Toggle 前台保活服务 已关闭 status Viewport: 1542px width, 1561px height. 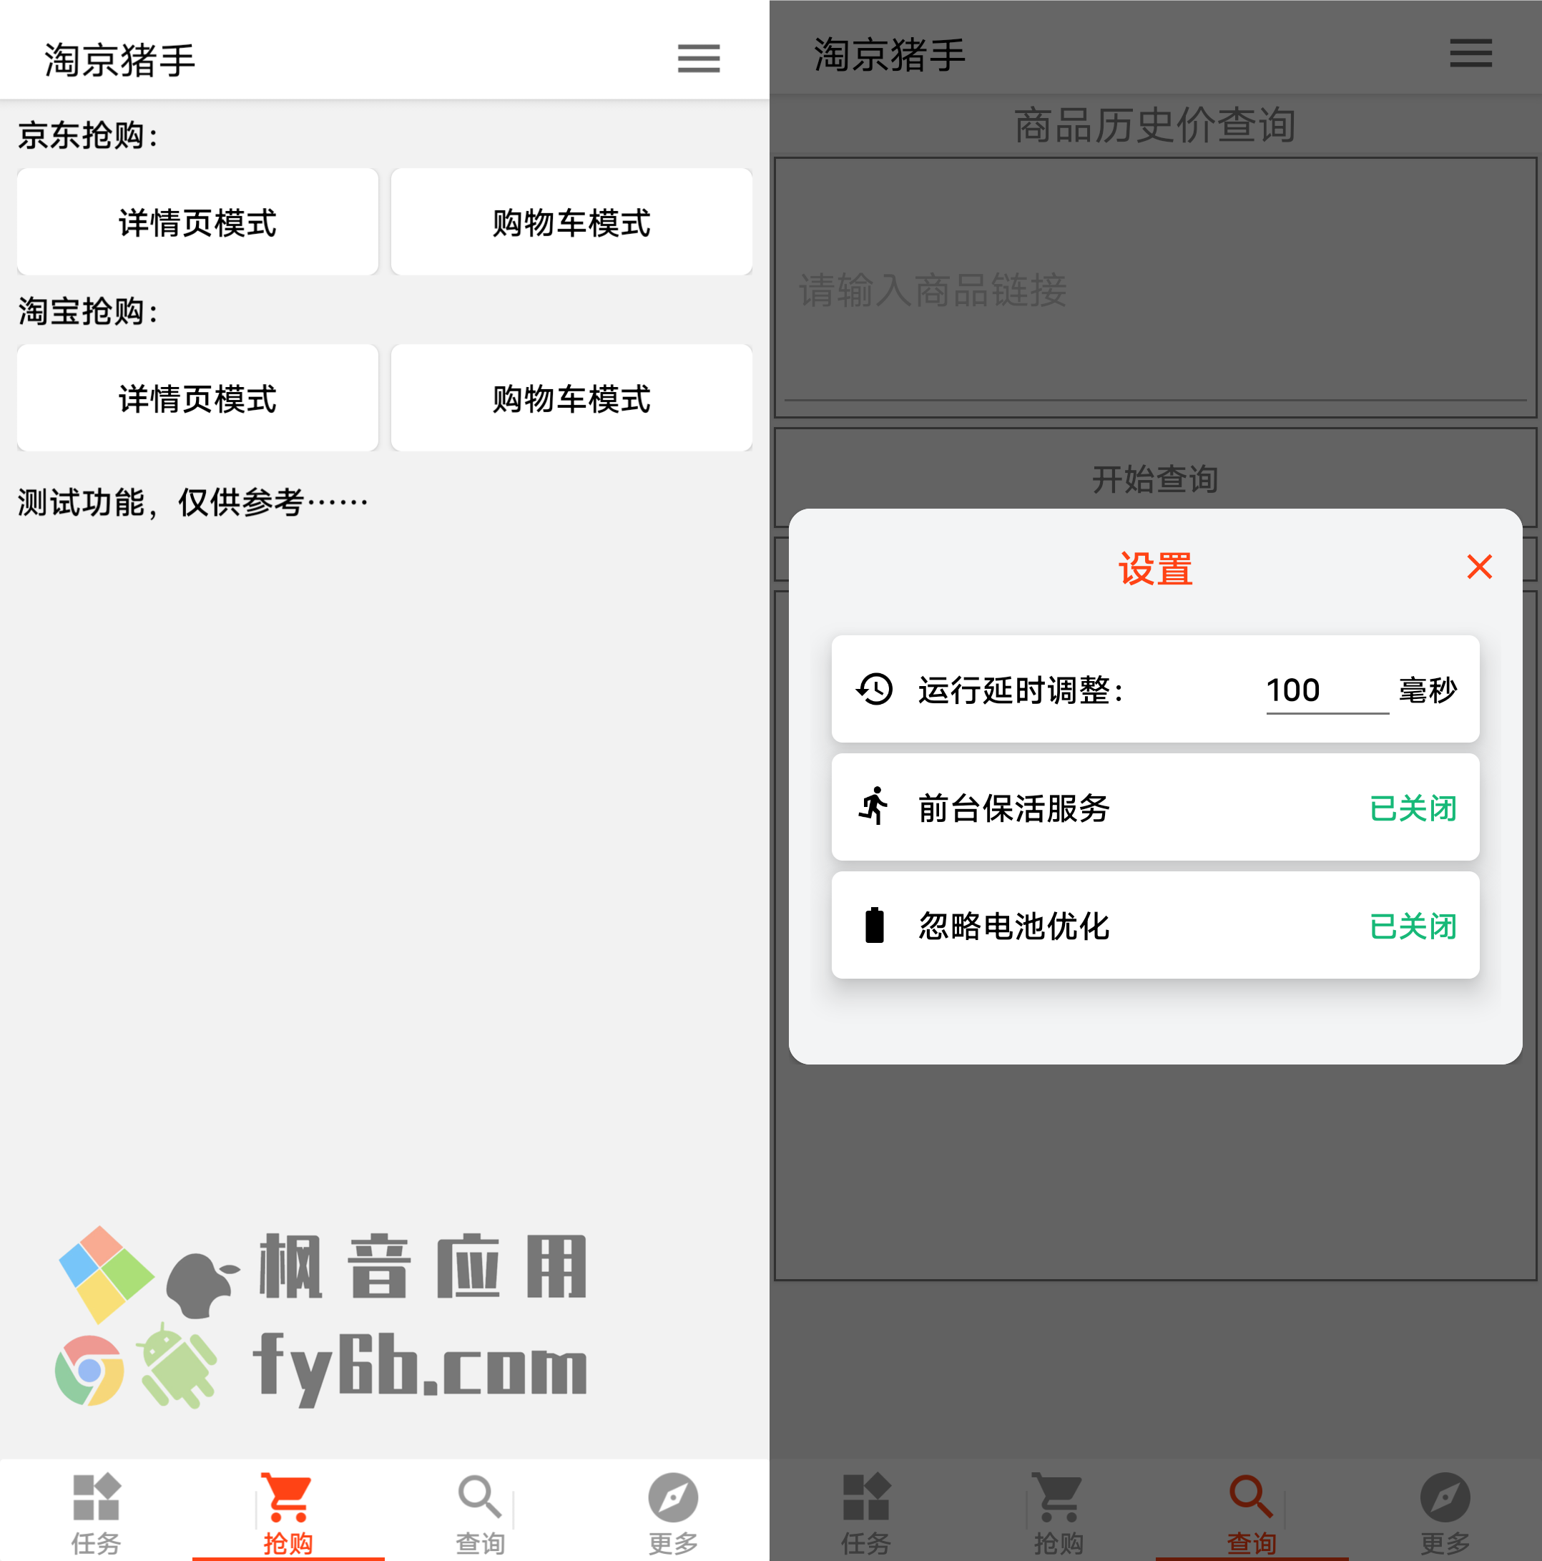(x=1413, y=808)
